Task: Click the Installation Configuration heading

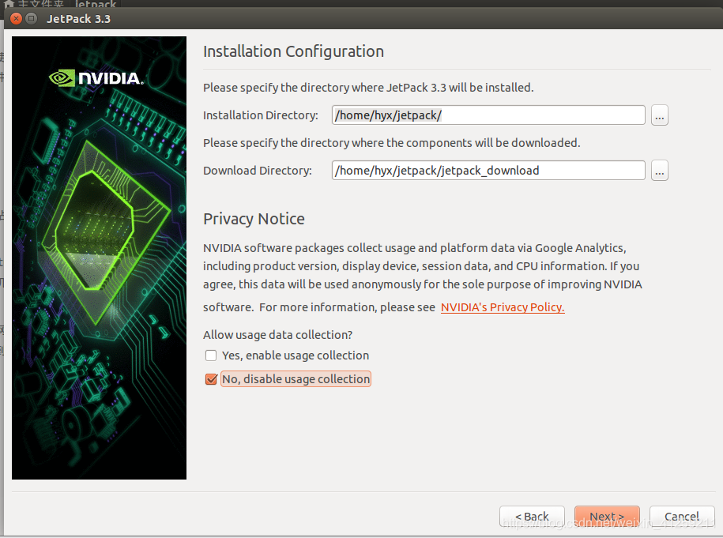Action: (x=293, y=51)
